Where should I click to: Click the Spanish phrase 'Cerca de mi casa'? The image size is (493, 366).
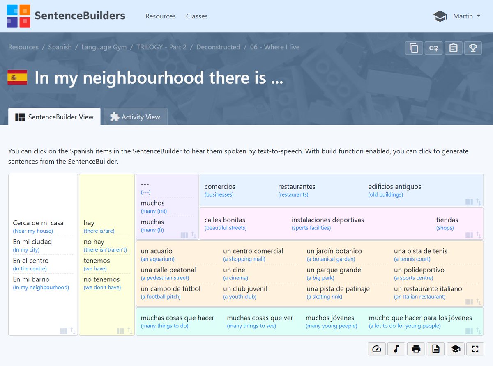38,223
